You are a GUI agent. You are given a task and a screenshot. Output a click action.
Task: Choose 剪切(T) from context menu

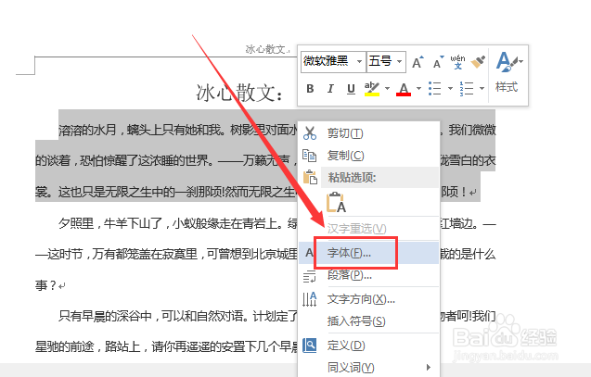click(368, 133)
